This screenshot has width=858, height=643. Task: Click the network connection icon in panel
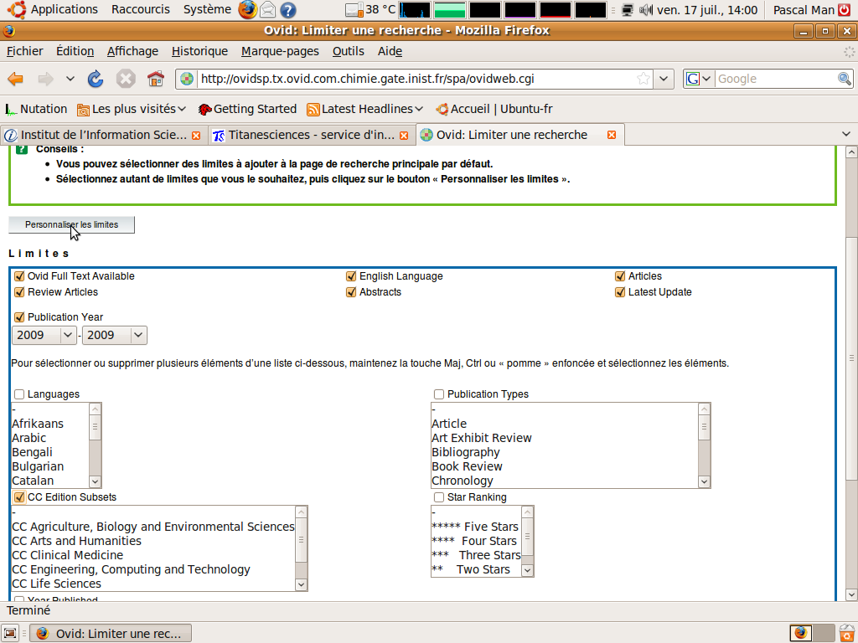[x=628, y=10]
